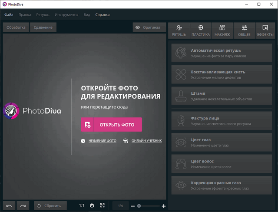278x212 pixels.
Task: Open the Эффекты tab
Action: [x=265, y=30]
